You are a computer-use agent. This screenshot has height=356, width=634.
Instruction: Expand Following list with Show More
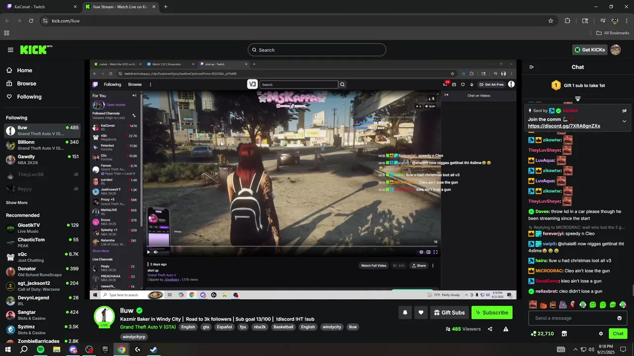[x=16, y=203]
